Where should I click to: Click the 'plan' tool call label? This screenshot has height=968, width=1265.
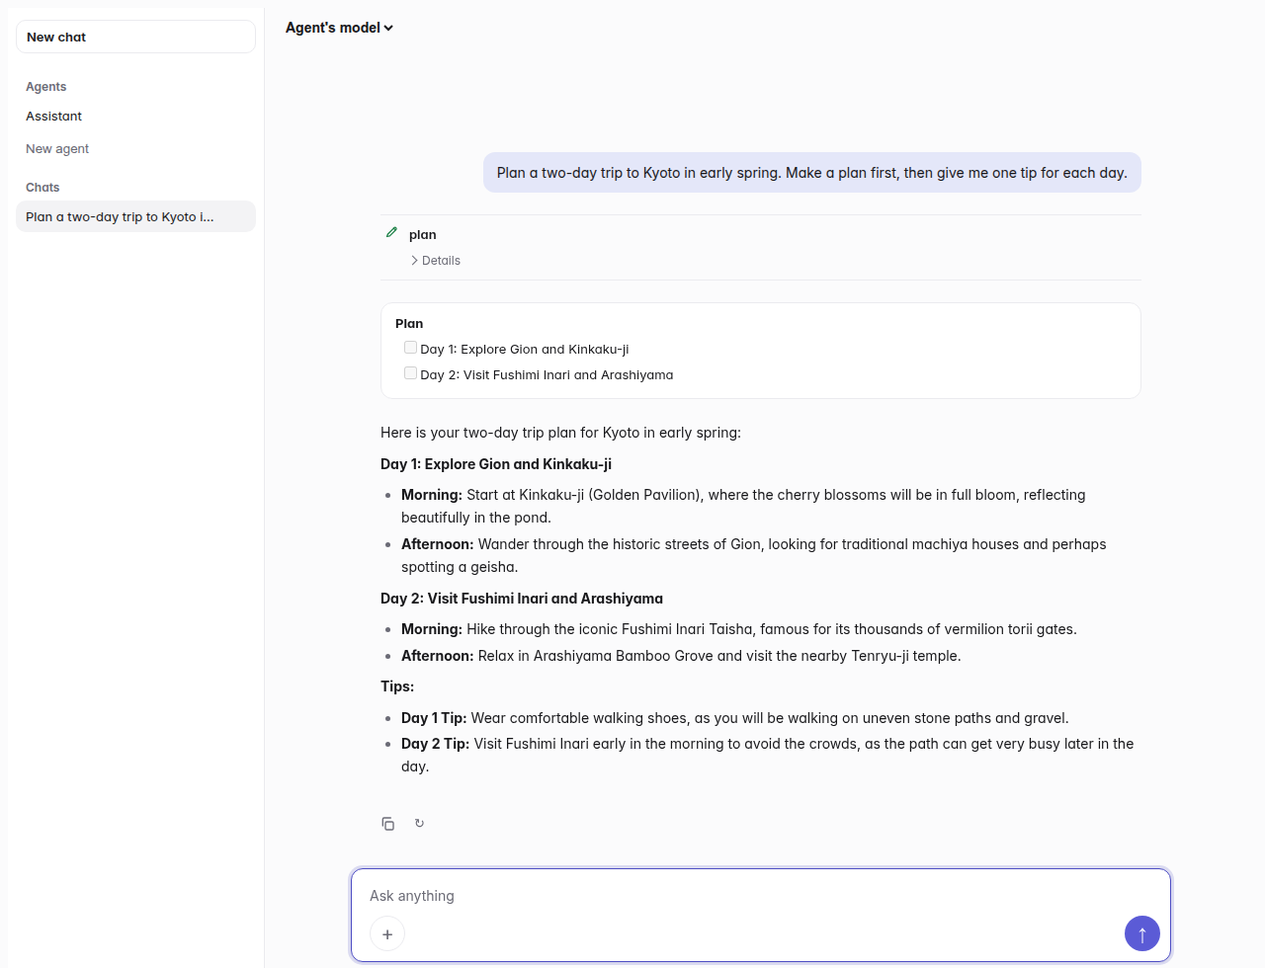(423, 235)
